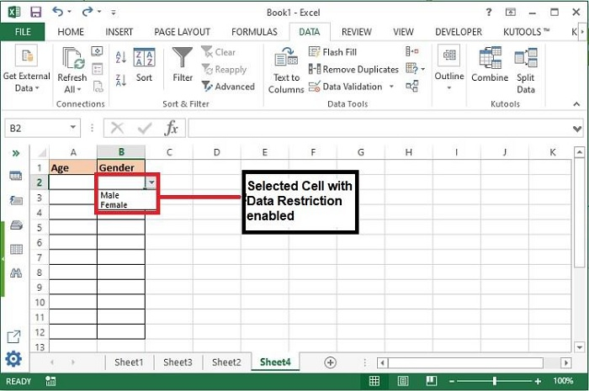The image size is (589, 391).
Task: Open the Connections icon in ribbon
Action: tap(97, 51)
